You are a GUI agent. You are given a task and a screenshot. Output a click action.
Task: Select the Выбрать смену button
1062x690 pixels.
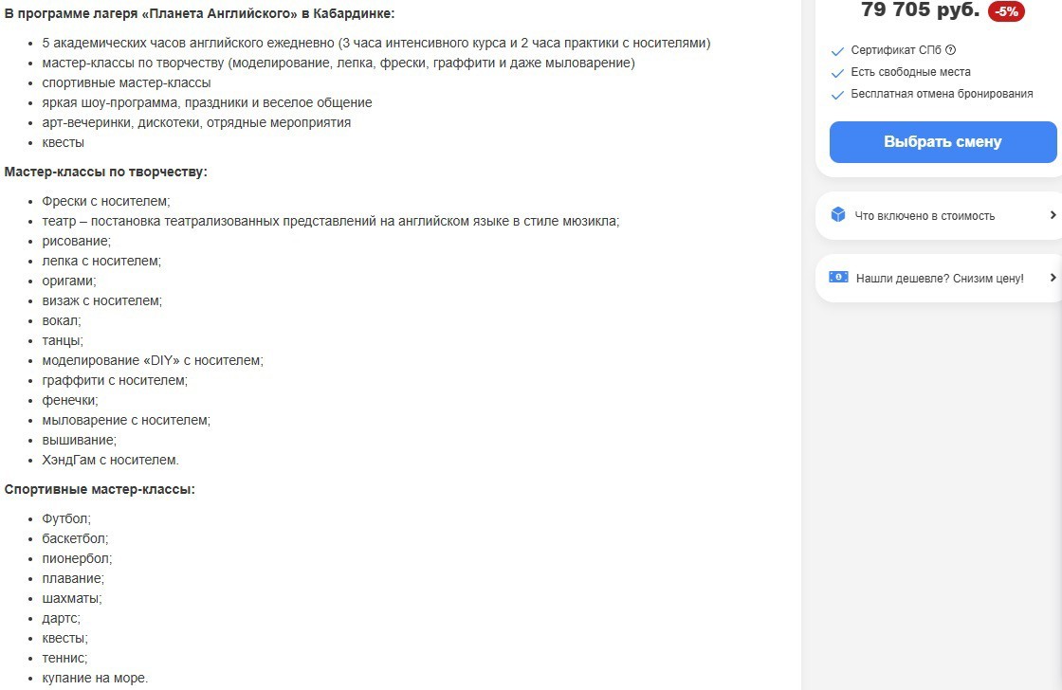(x=943, y=142)
